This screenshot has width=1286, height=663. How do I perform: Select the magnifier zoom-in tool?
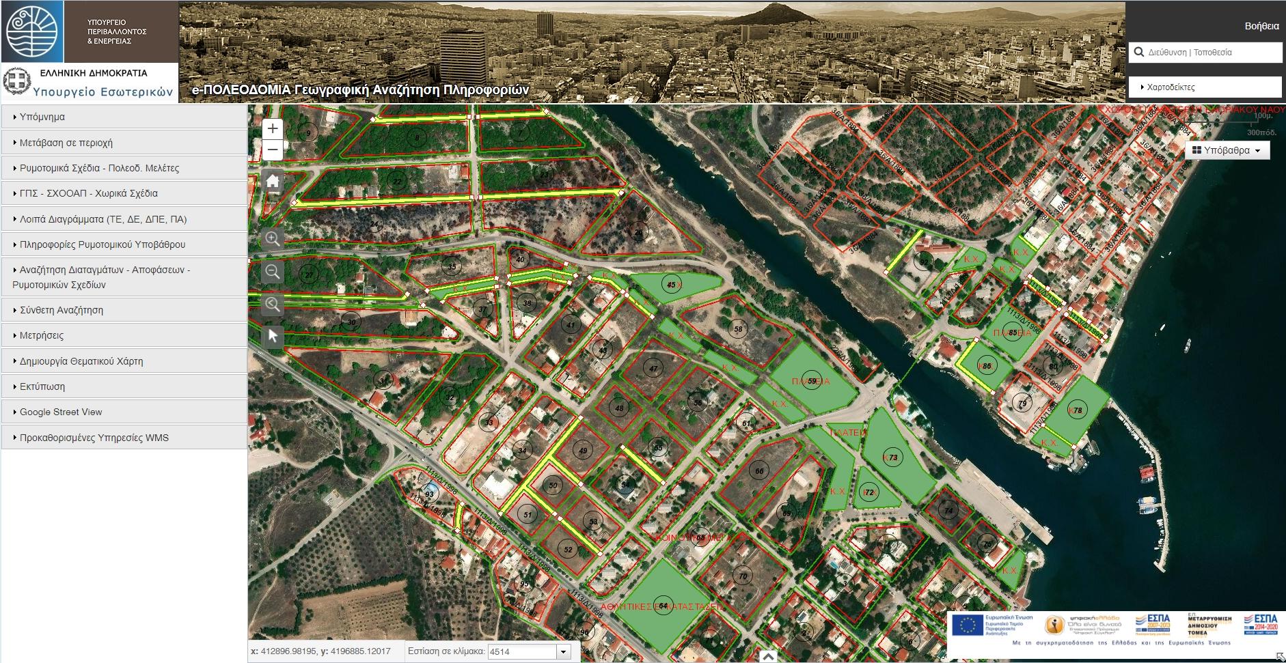pos(273,239)
